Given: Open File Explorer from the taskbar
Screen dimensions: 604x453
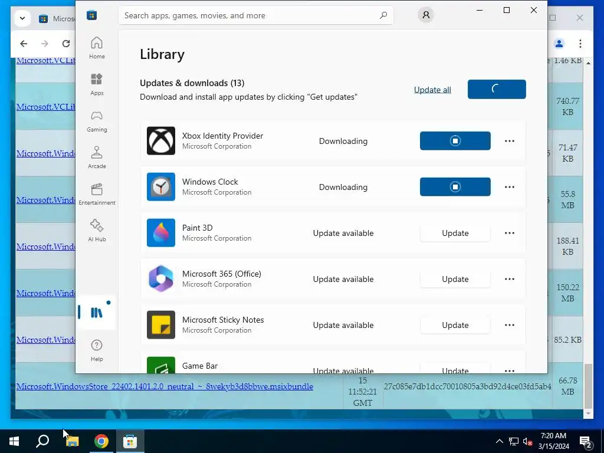Looking at the screenshot, I should [x=72, y=441].
